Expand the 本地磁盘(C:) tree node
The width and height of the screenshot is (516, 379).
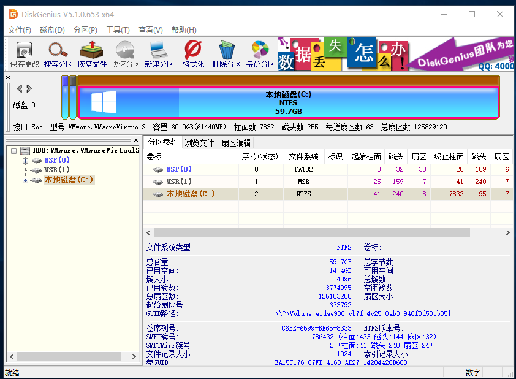click(x=25, y=180)
